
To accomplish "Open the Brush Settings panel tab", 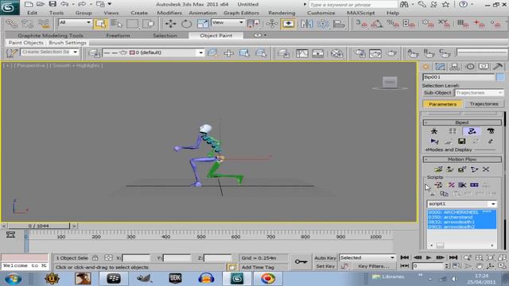I will coord(68,42).
